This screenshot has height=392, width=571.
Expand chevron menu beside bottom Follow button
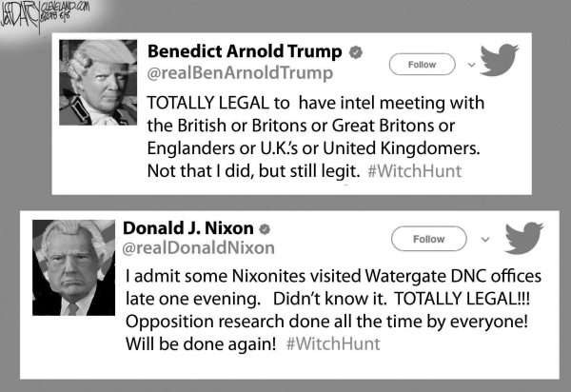pos(485,239)
